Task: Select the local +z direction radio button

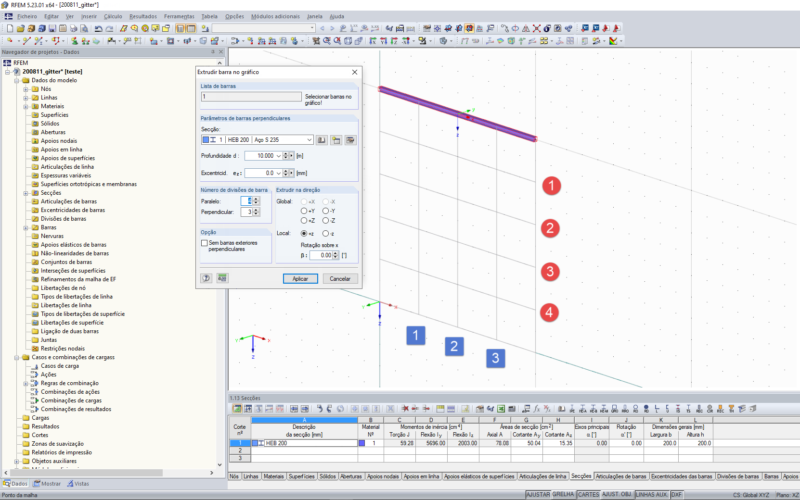Action: [x=304, y=234]
